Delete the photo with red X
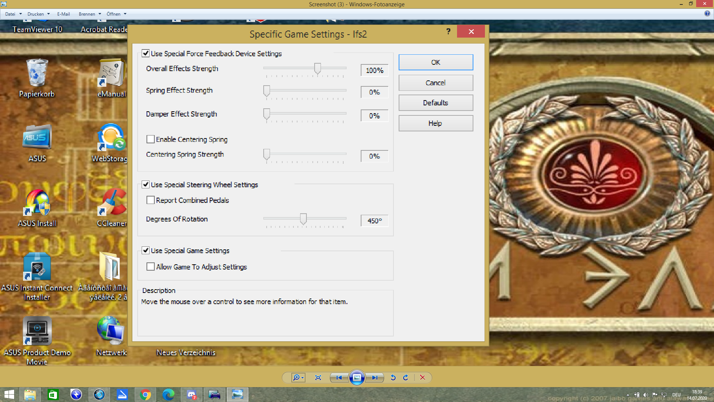 point(422,377)
